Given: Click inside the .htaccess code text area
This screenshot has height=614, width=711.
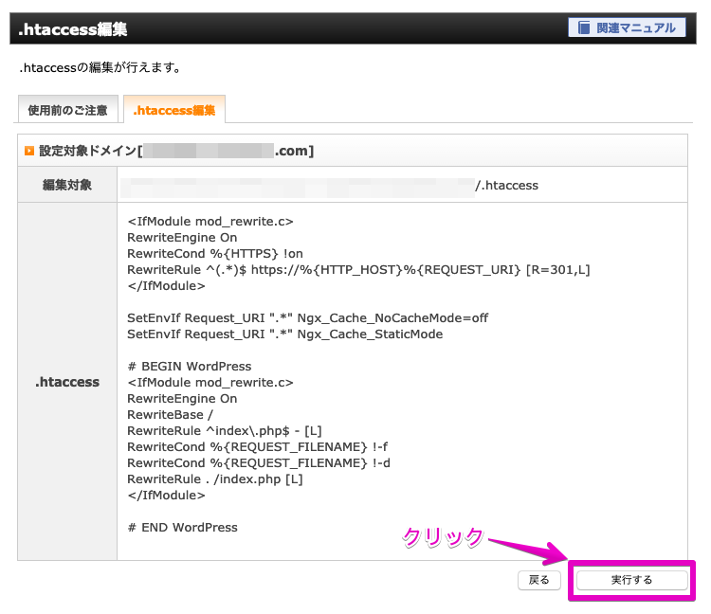Looking at the screenshot, I should (x=402, y=381).
